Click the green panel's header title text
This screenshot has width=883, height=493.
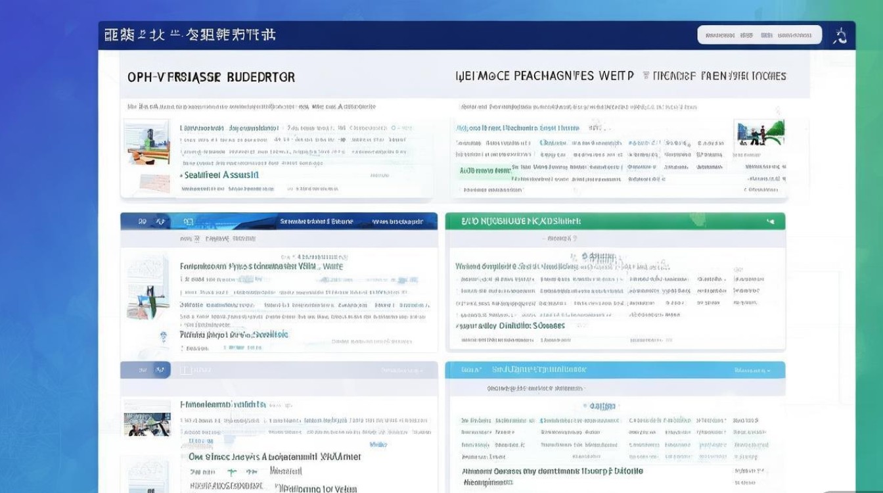[x=520, y=222]
